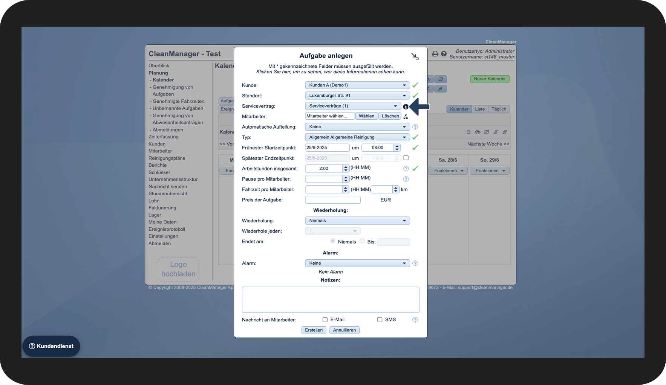Tick the E-Mail notification checkbox
Image resolution: width=666 pixels, height=385 pixels.
pyautogui.click(x=325, y=320)
